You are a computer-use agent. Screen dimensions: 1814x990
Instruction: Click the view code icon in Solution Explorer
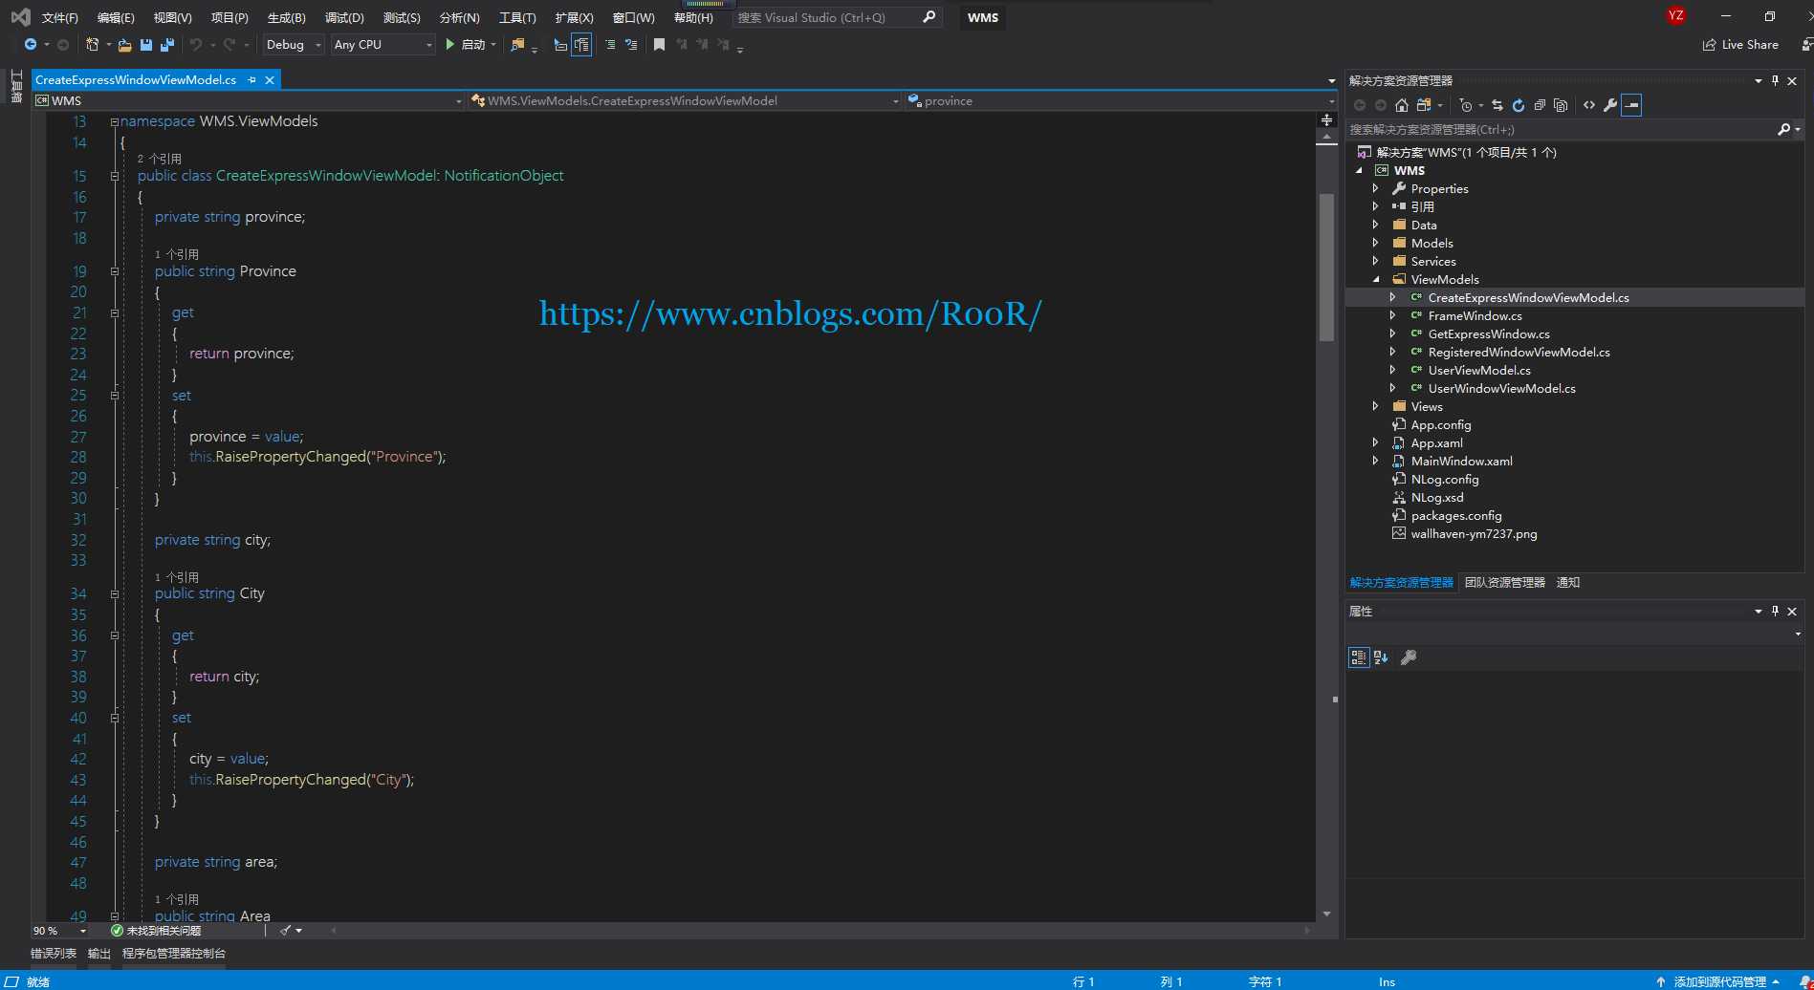[x=1589, y=105]
